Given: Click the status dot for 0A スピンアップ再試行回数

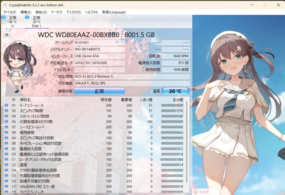Looking at the screenshot, I should coord(6,138).
